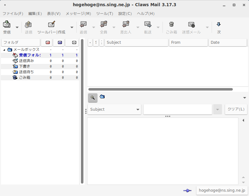
Task: Open the Receive (受信) dropdown arrow
Action: tap(17, 27)
